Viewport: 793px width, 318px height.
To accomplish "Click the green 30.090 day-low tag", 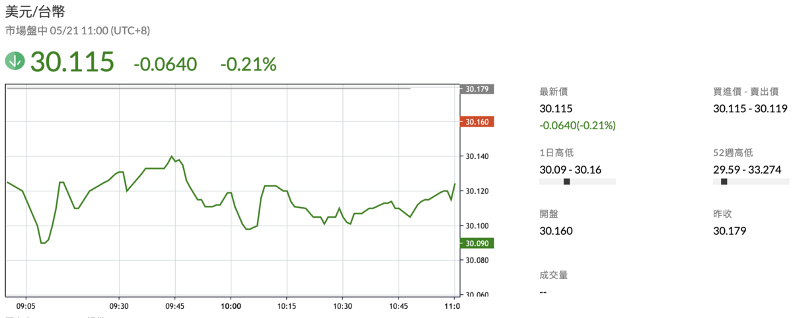I will click(476, 243).
